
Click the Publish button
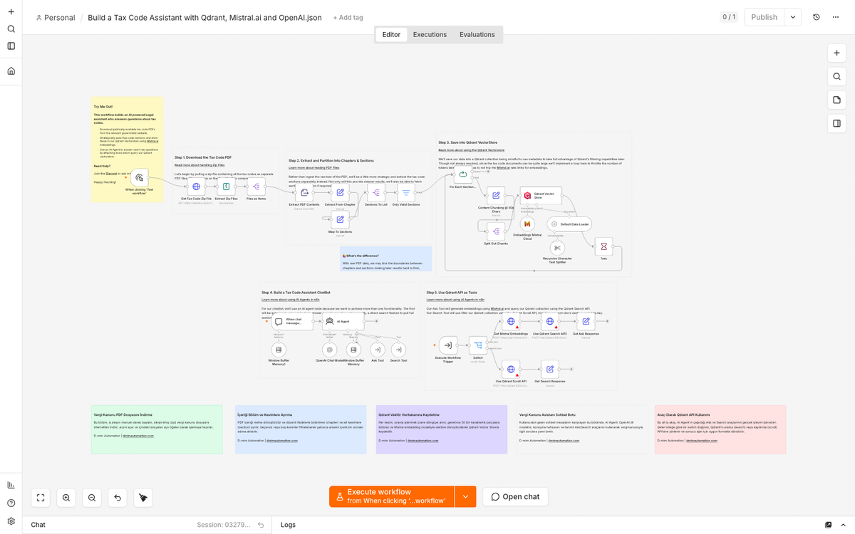[764, 17]
